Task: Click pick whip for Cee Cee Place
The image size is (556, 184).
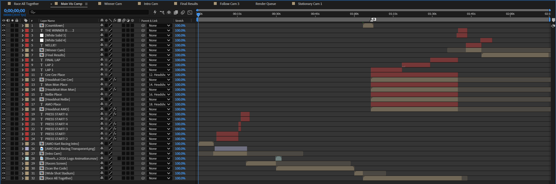Action: [x=143, y=75]
